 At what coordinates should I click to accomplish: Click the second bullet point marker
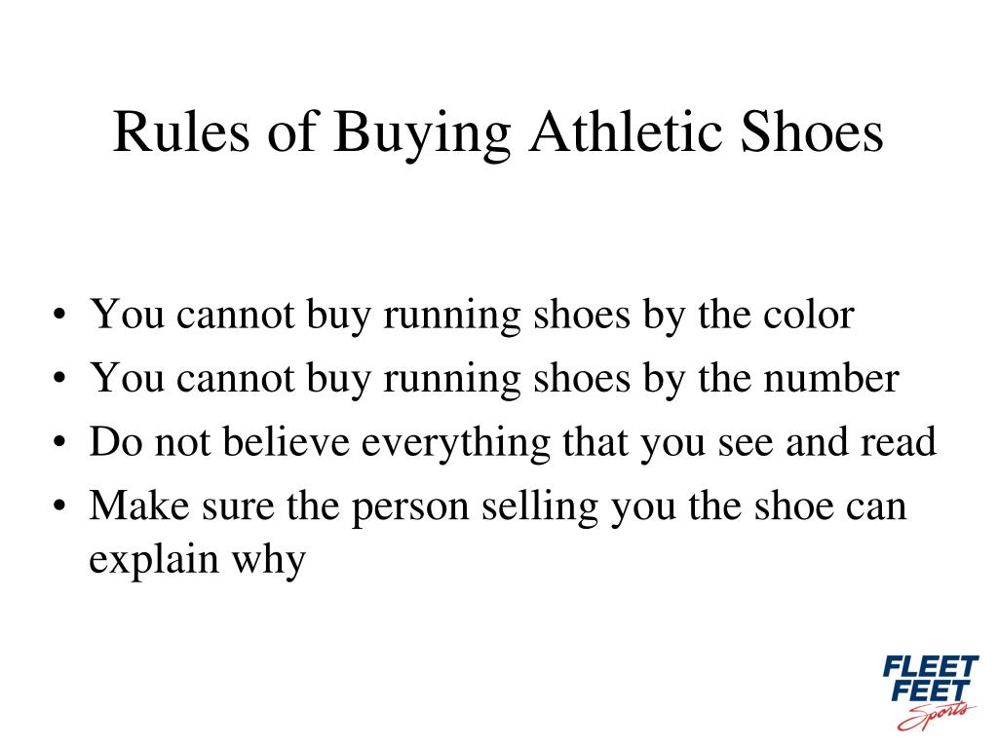coord(59,379)
